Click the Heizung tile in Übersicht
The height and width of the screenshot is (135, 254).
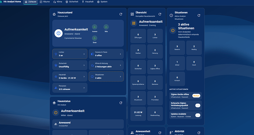click(x=155, y=51)
